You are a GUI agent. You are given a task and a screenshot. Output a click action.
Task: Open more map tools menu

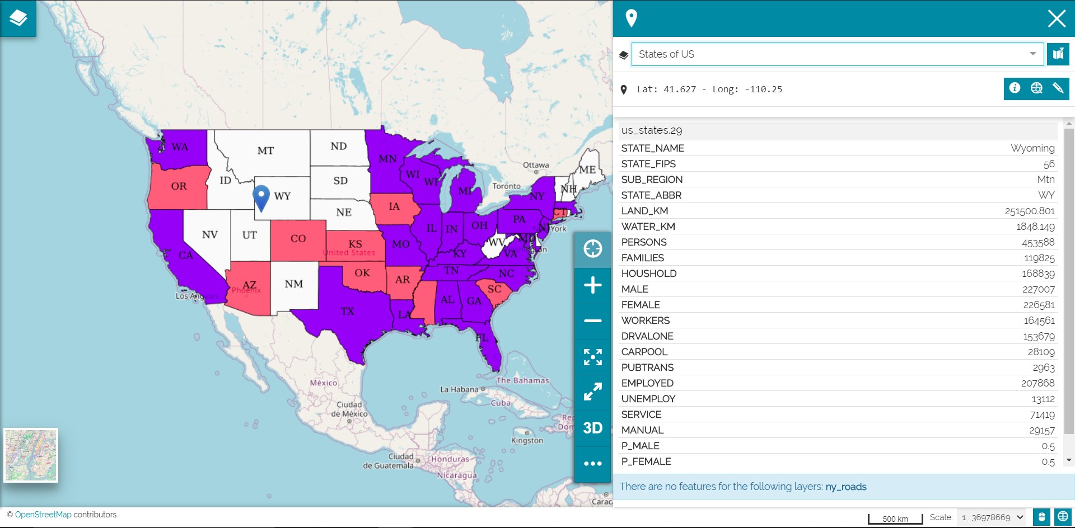click(592, 464)
